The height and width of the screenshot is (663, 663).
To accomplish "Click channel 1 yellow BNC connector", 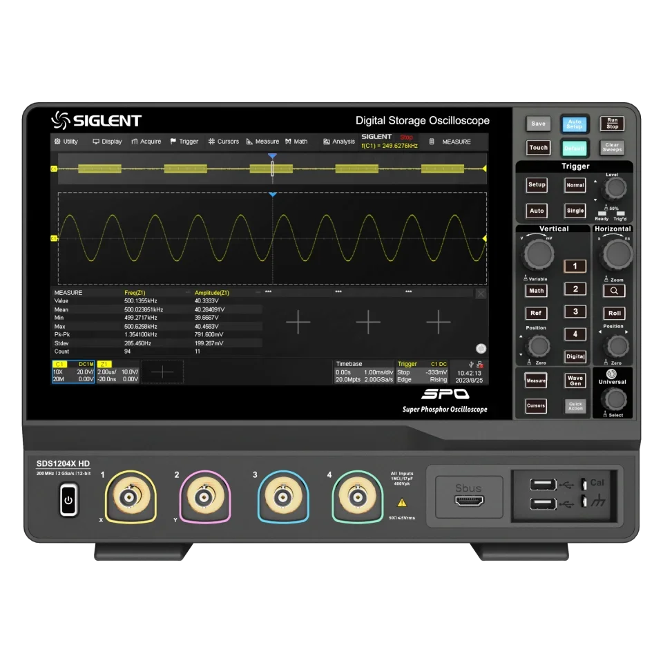I will tap(131, 497).
